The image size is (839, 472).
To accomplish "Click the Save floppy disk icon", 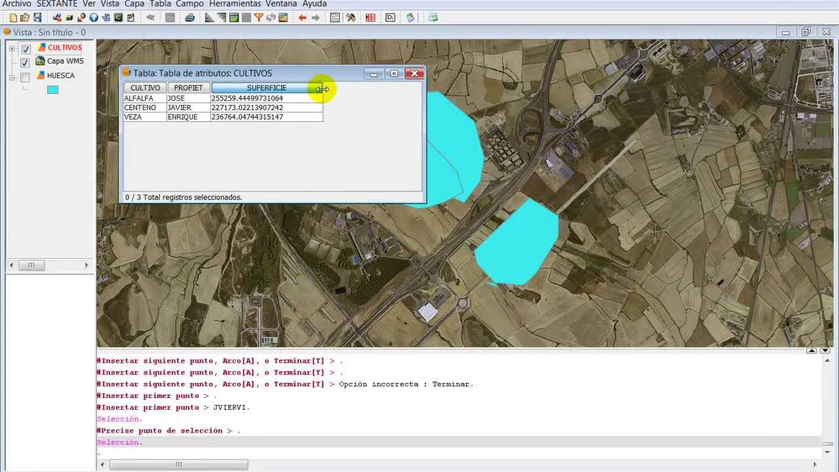I will (x=37, y=18).
